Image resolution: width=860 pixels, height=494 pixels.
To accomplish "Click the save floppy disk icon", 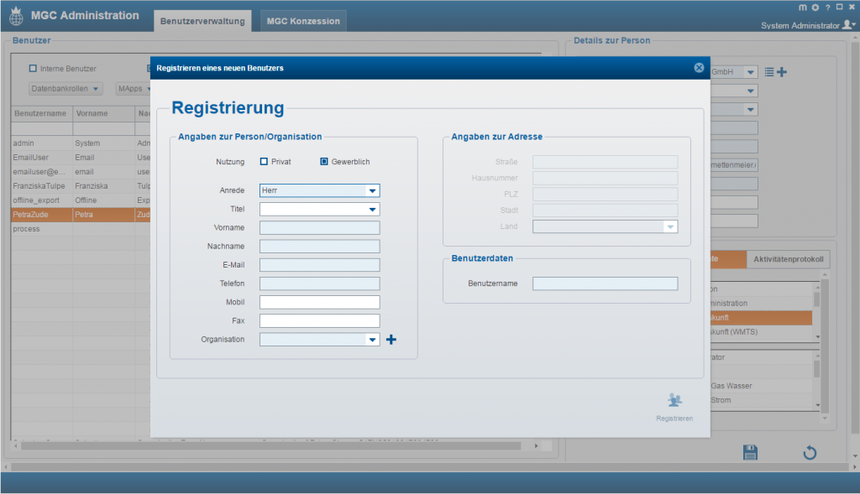I will pos(750,453).
